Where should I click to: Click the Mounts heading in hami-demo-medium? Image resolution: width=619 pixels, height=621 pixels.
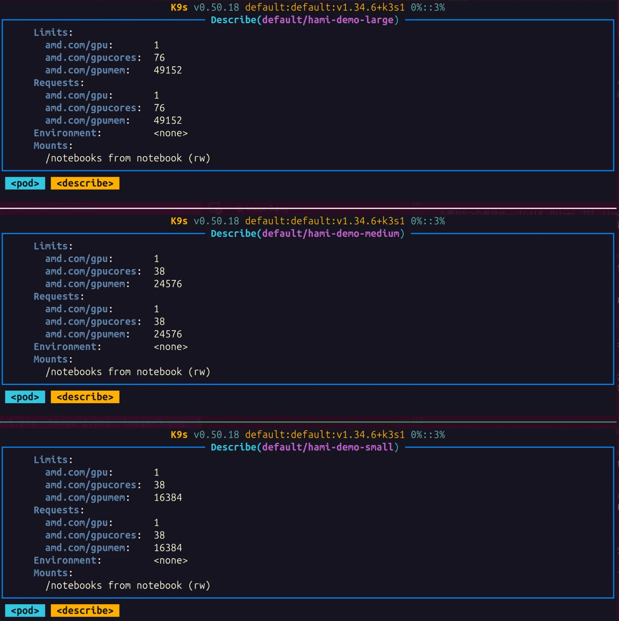53,359
